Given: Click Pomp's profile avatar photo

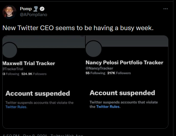Looking at the screenshot, I should [x=9, y=12].
